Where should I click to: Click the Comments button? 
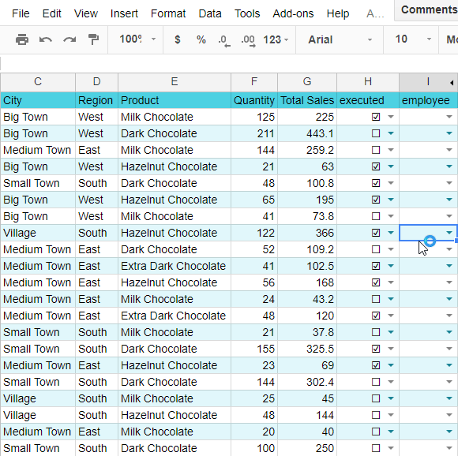428,10
